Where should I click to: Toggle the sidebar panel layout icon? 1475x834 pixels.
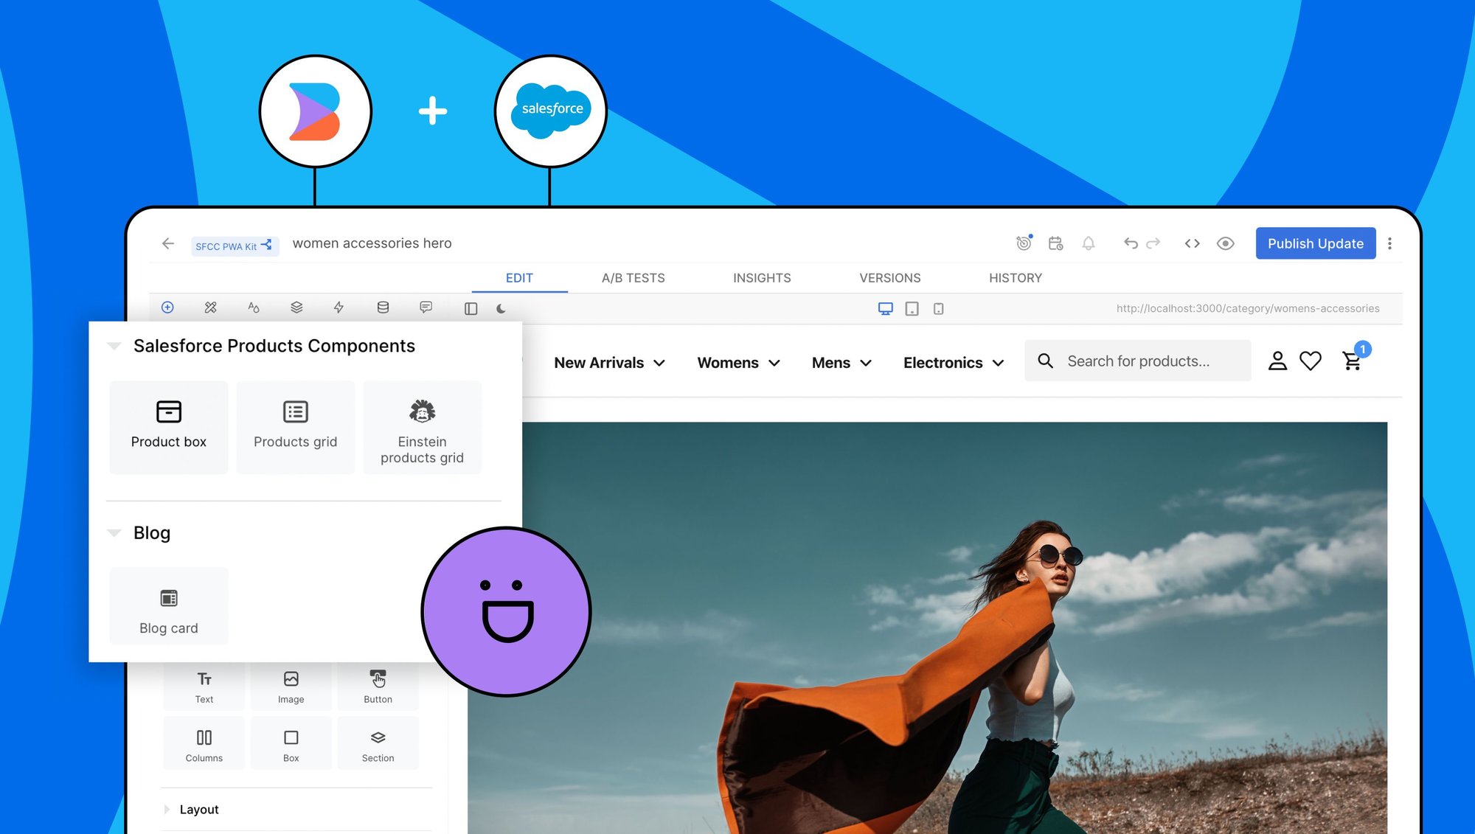click(x=471, y=309)
